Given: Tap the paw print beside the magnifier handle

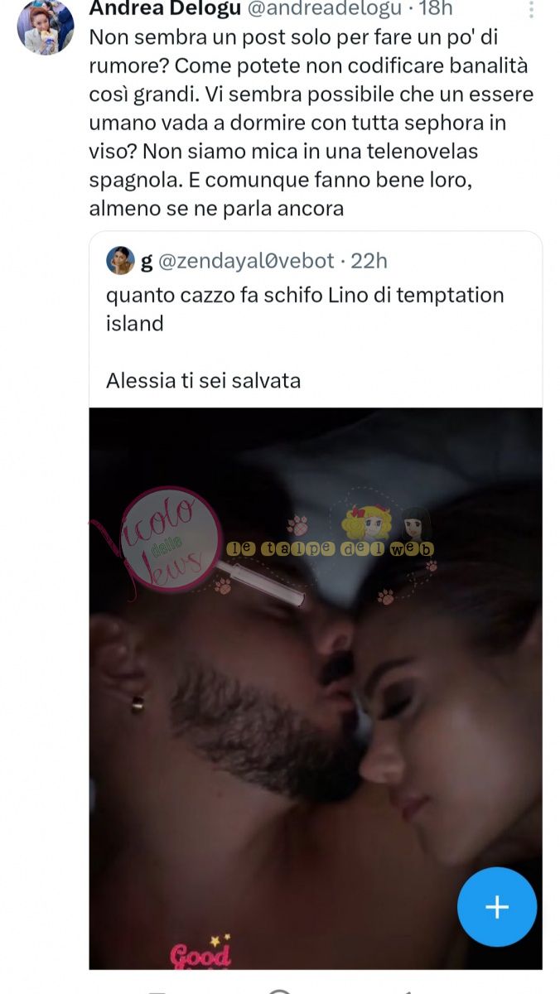Looking at the screenshot, I should coord(223,586).
